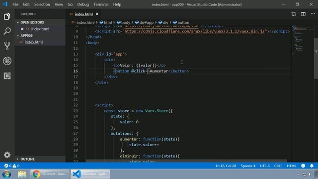The width and height of the screenshot is (318, 179).
Task: Follow the vuex.min.js cloudflare link
Action: pos(195,31)
